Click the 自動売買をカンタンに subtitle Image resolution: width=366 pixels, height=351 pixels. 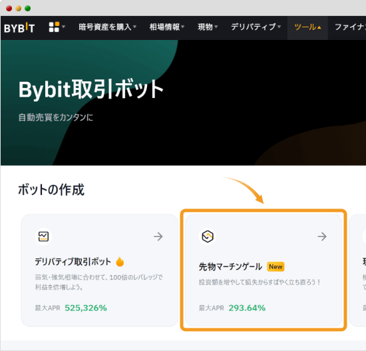coord(56,117)
